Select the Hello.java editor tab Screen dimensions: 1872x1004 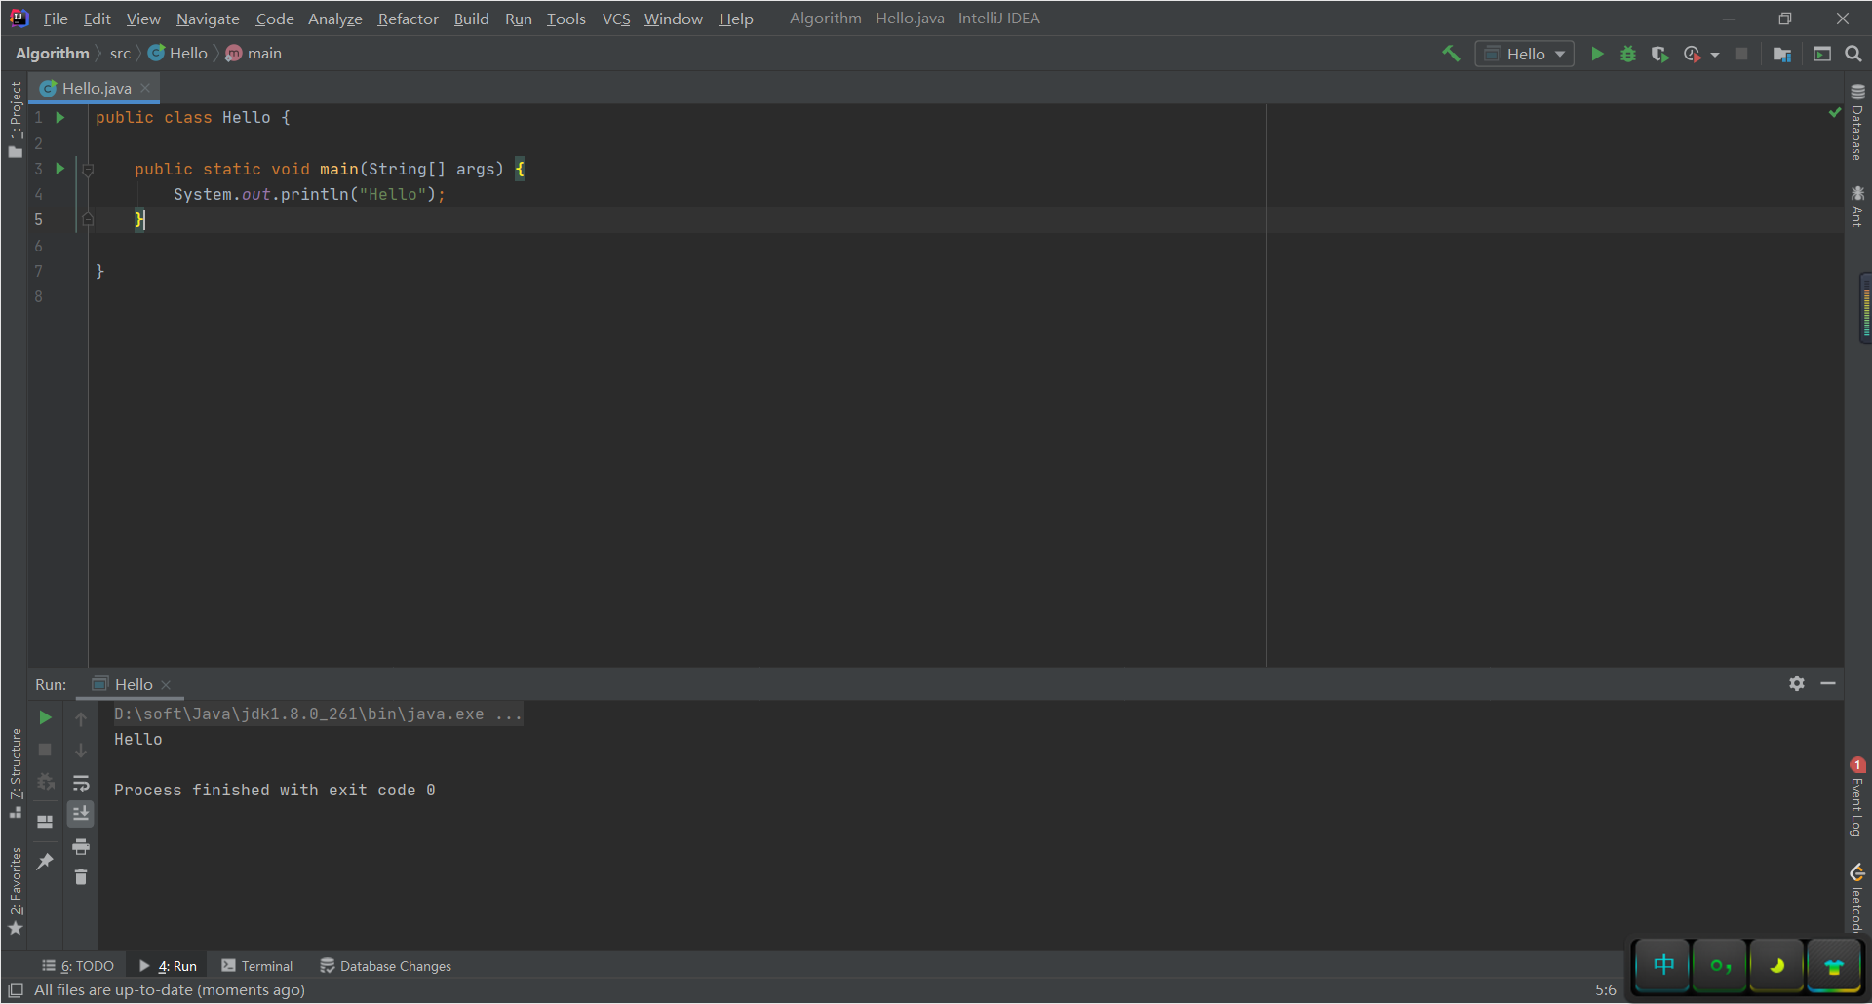tap(96, 88)
